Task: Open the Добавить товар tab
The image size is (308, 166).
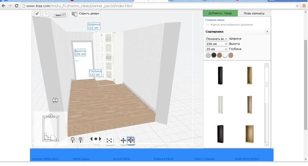Action: tap(220, 13)
